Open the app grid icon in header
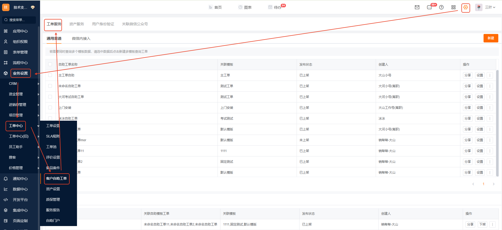502x230 pixels. (453, 7)
